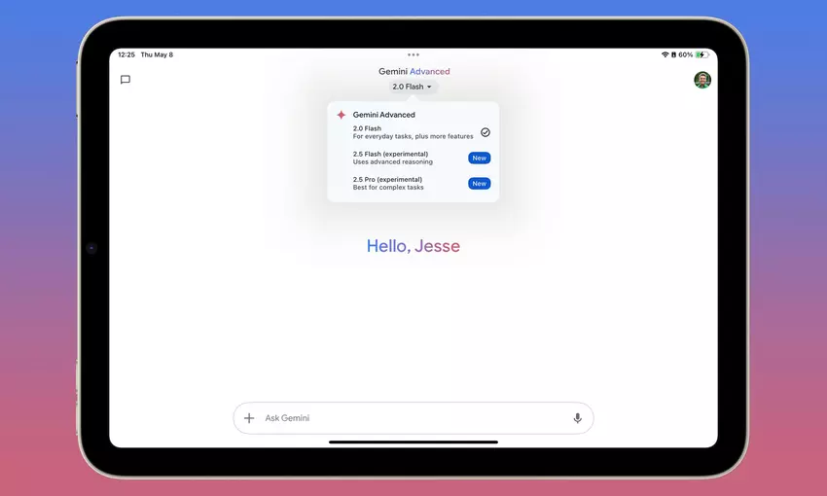Click the checkmark beside 2.0 Flash
Viewport: 827px width, 496px height.
pos(485,132)
